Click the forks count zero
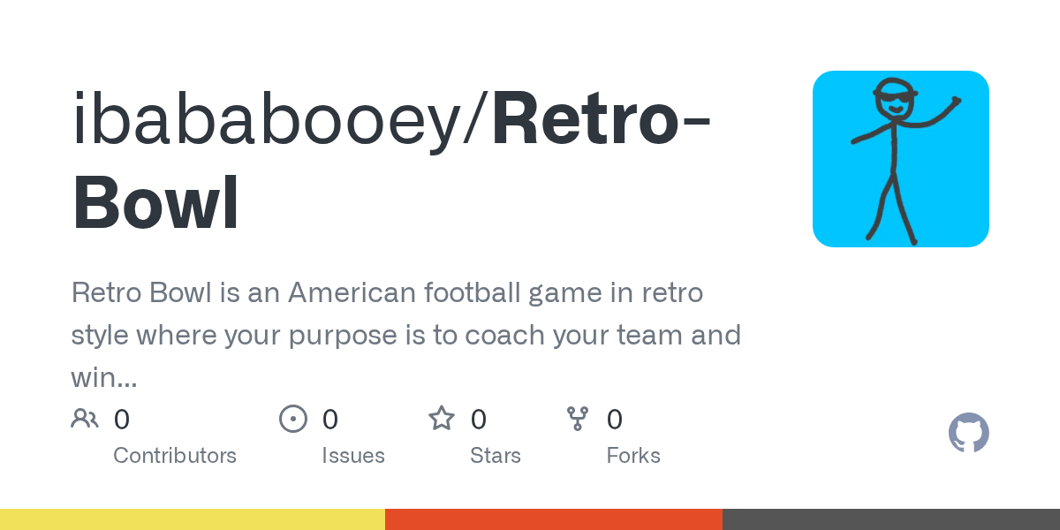 tap(615, 419)
